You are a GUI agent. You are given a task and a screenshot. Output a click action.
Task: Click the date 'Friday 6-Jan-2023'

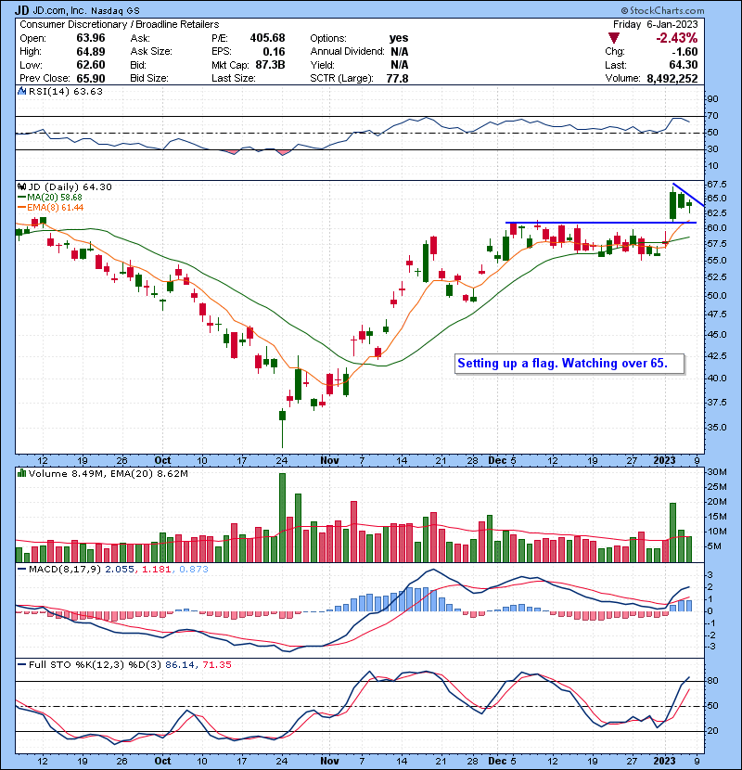pos(655,24)
